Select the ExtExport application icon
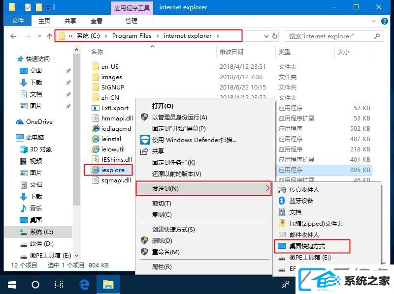394x294 pixels. click(x=96, y=108)
